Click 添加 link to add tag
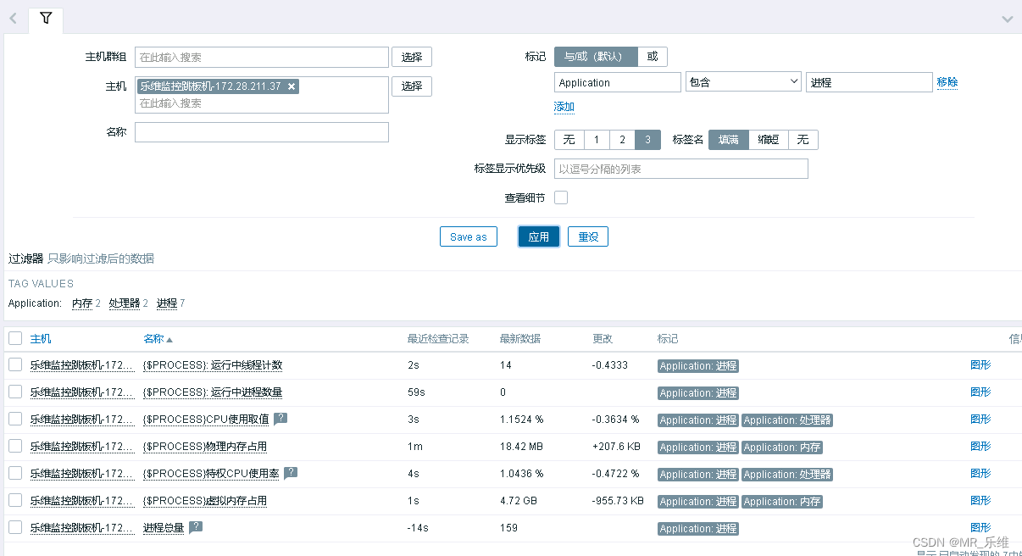This screenshot has height=556, width=1022. pyautogui.click(x=564, y=107)
